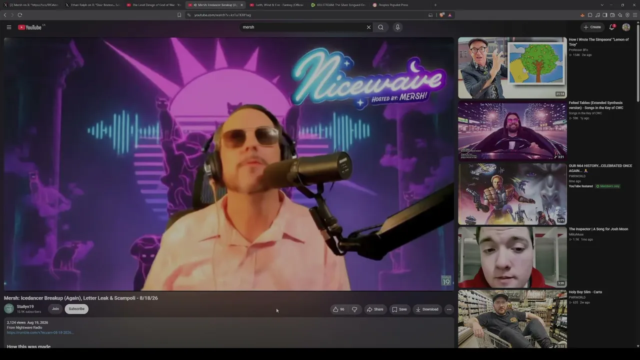Screen dimensions: 640x360
Task: Click the Brave Shields icon
Action: point(442,15)
